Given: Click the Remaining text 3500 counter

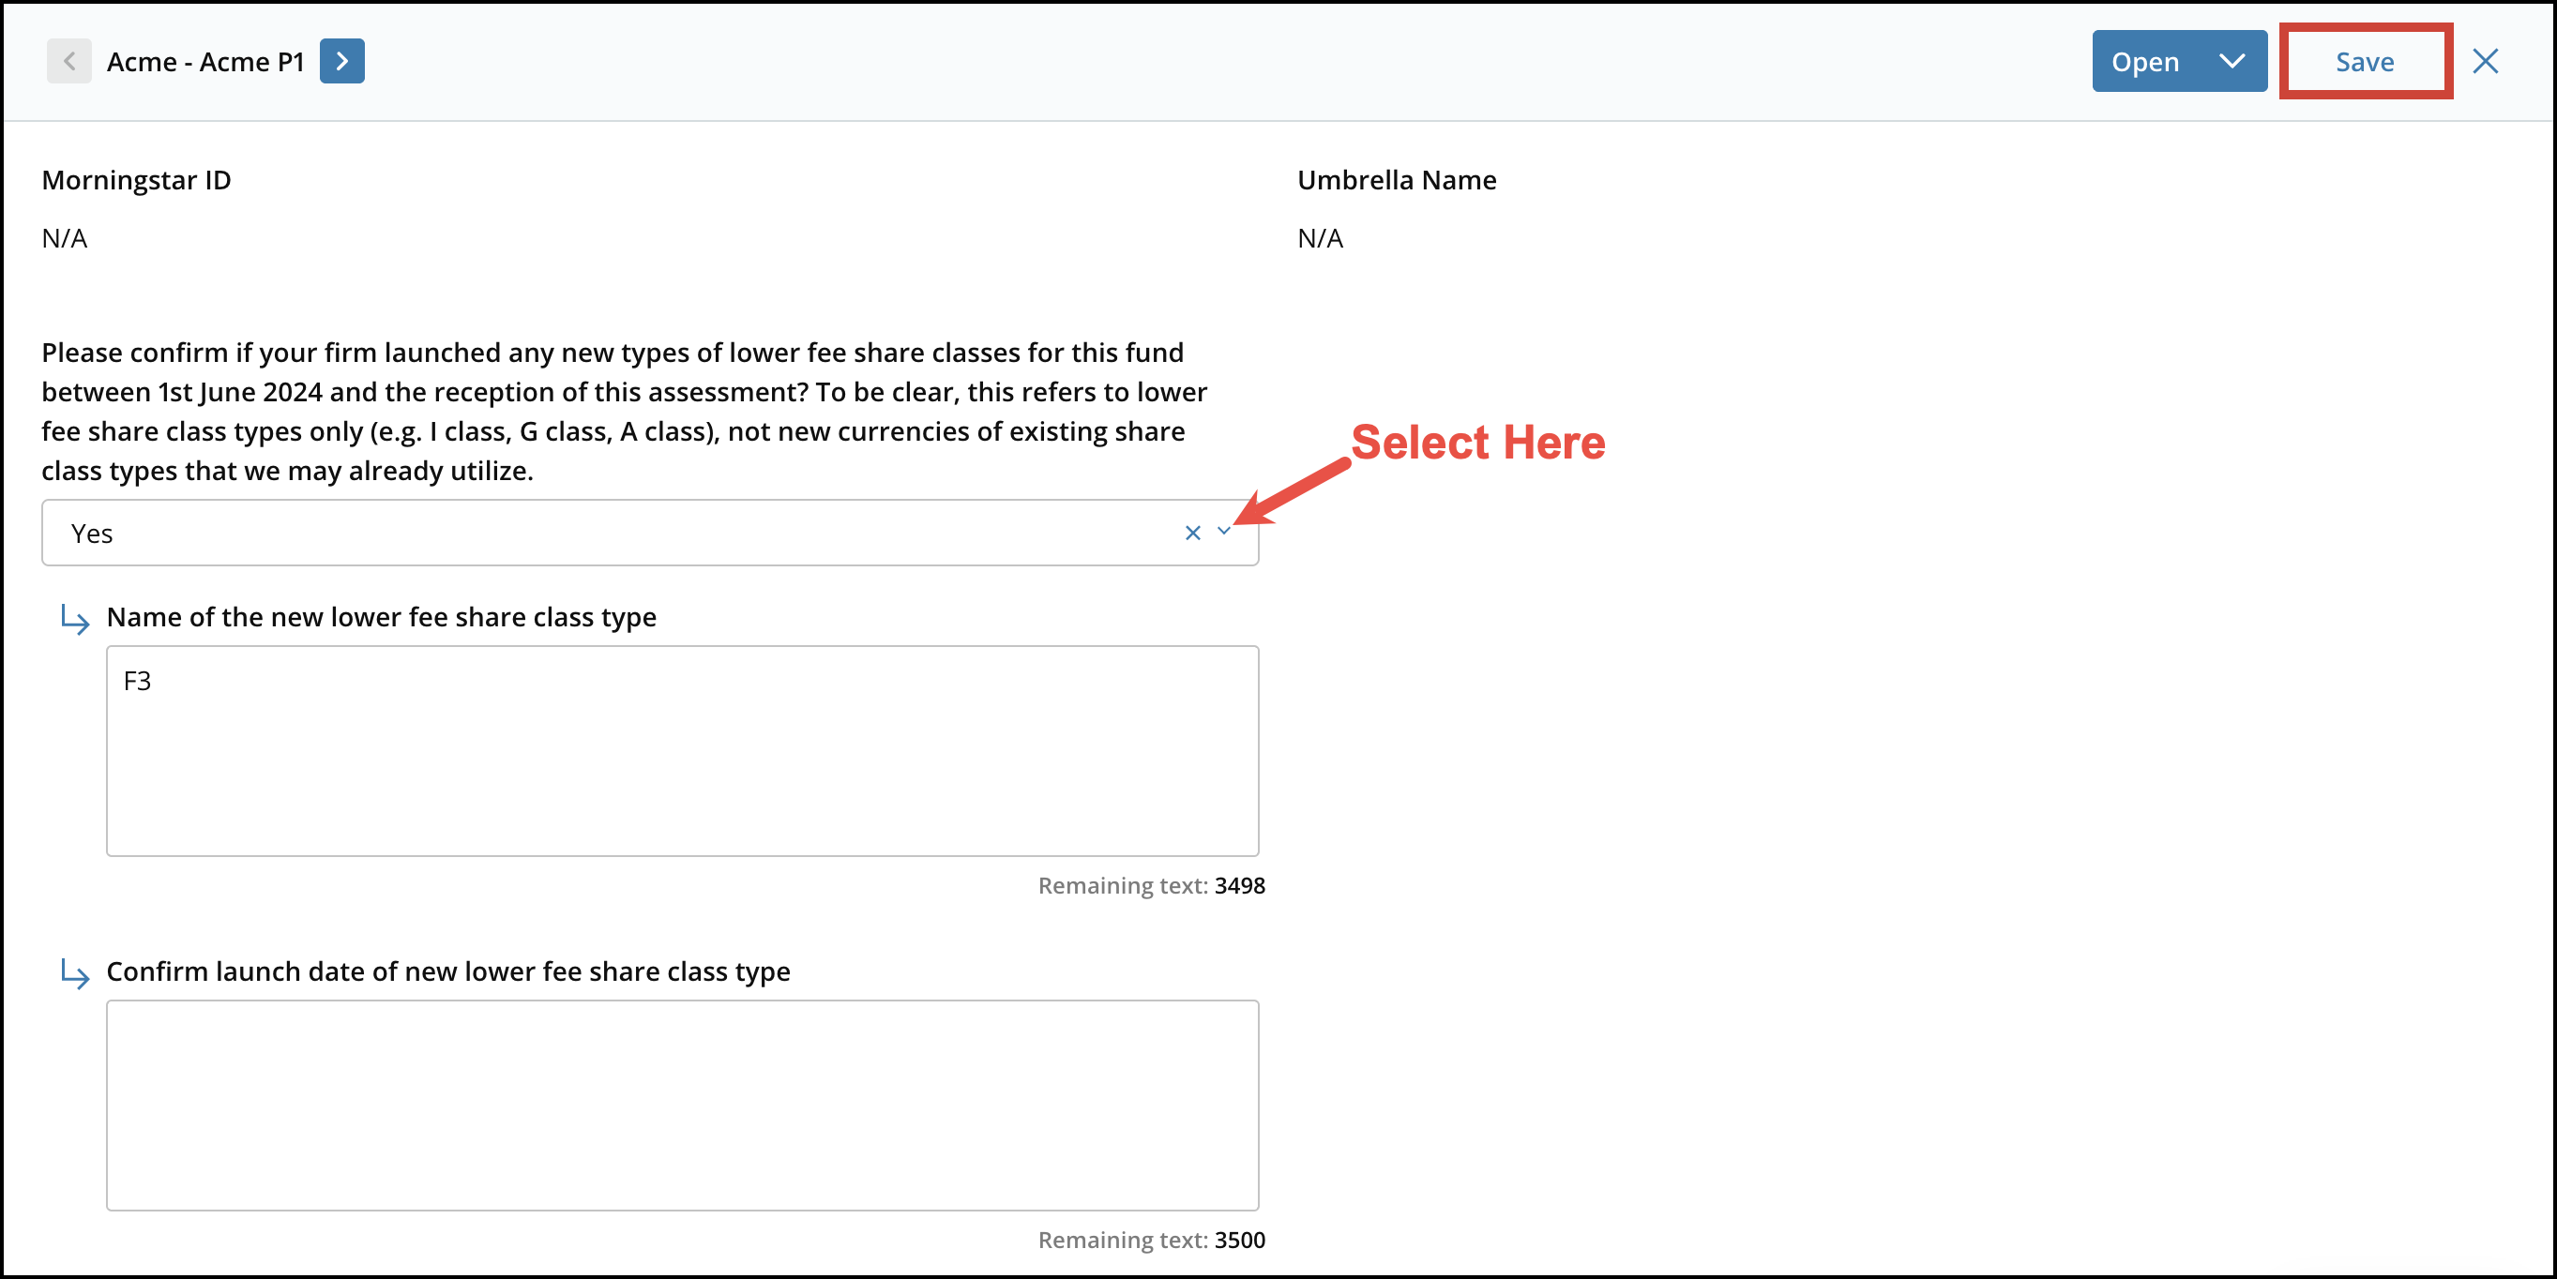Looking at the screenshot, I should (1152, 1240).
